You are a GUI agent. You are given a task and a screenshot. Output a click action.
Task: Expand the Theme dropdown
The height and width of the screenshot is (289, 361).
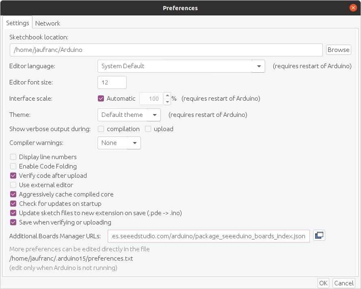(129, 115)
